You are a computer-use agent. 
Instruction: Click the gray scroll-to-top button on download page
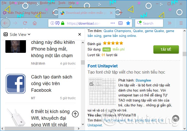click(176, 118)
